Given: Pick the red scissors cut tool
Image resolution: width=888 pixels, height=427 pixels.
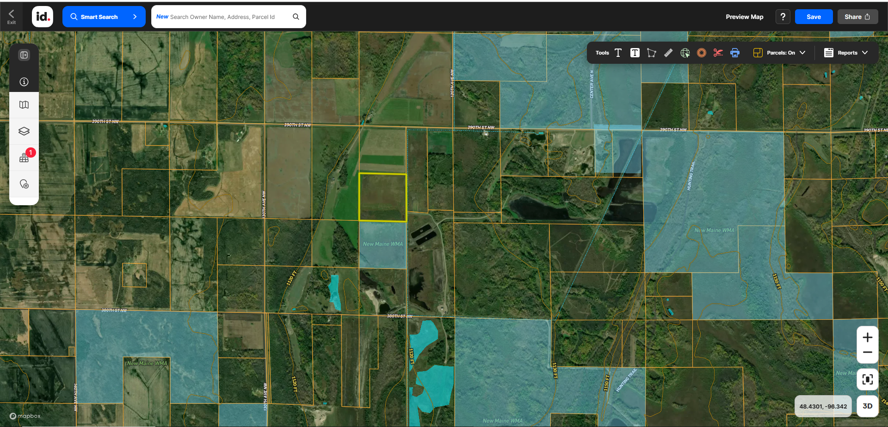Looking at the screenshot, I should point(718,53).
